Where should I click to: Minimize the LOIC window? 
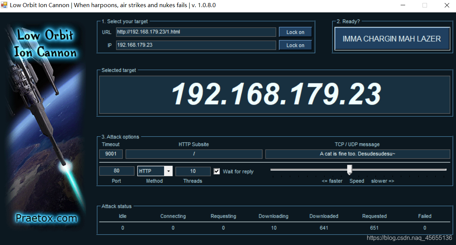click(x=403, y=5)
